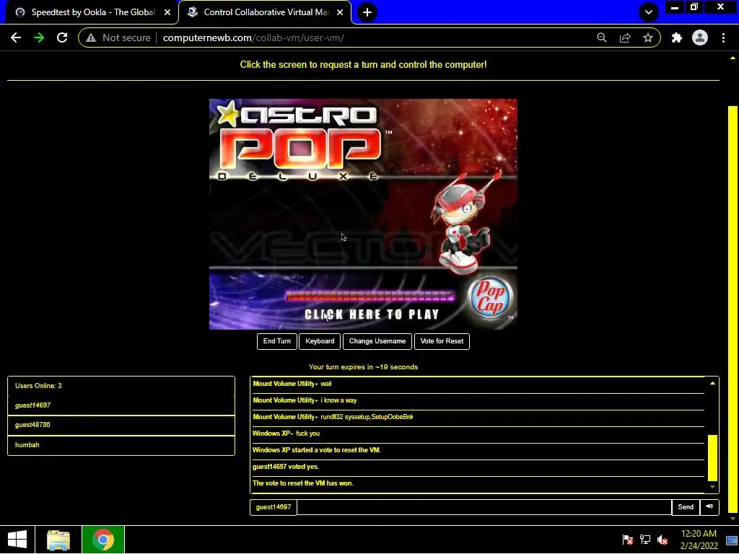Close the Control Collaborative Virtual Machine tab
Image resolution: width=739 pixels, height=554 pixels.
[x=340, y=12]
